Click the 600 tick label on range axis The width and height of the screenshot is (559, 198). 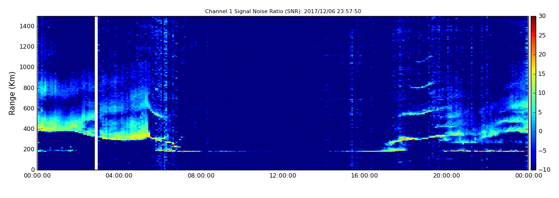point(29,108)
